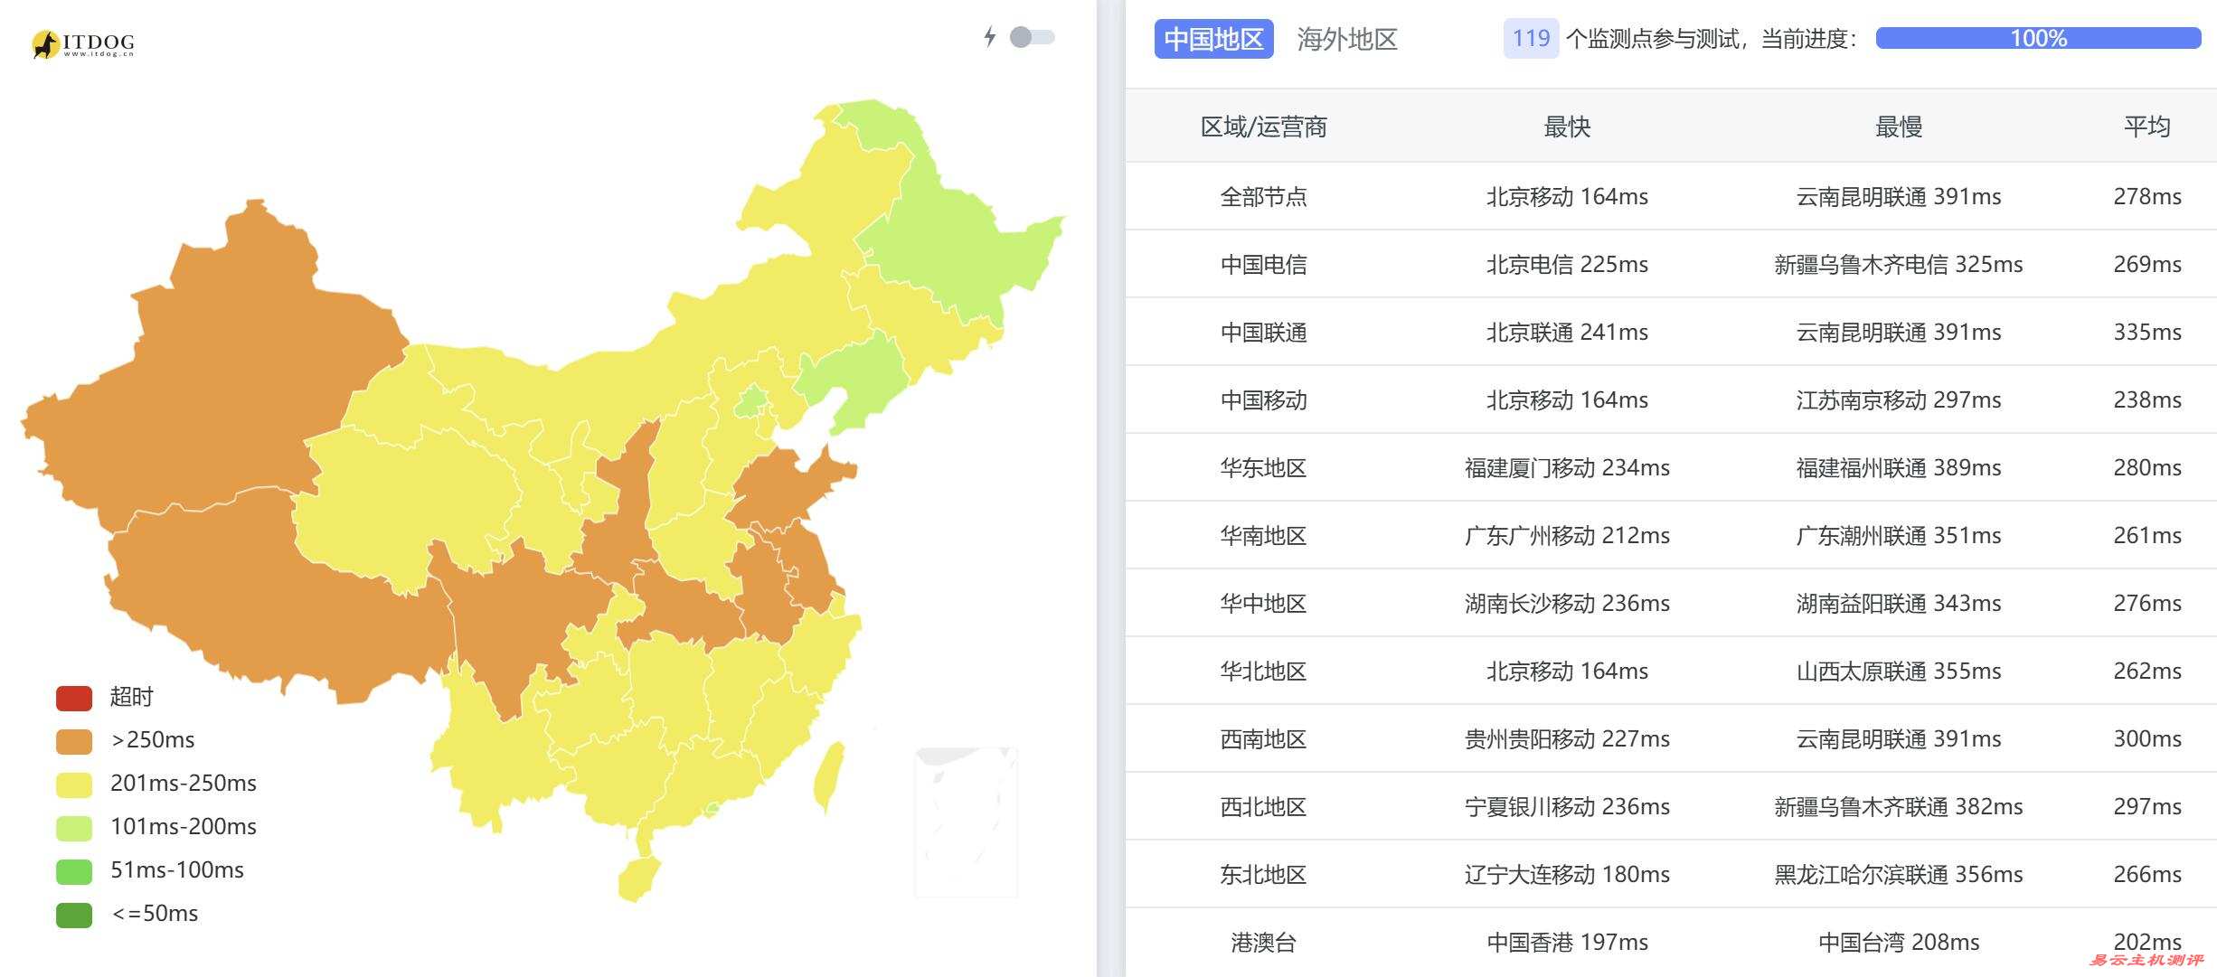This screenshot has width=2217, height=977.
Task: Switch to the 海外地区 tab
Action: coord(1347,39)
